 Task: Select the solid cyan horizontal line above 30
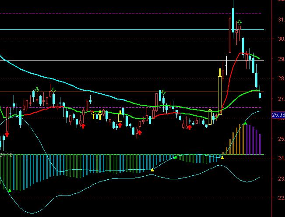coord(131,29)
